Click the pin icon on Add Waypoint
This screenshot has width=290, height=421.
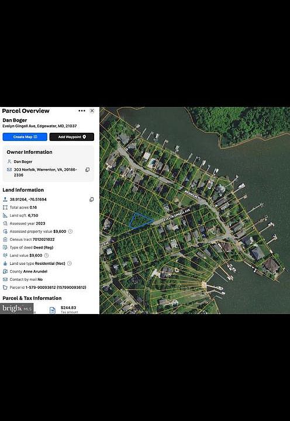[x=84, y=137]
